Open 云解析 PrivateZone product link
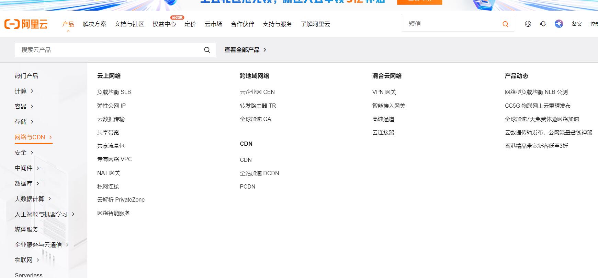This screenshot has width=598, height=278. (x=121, y=200)
